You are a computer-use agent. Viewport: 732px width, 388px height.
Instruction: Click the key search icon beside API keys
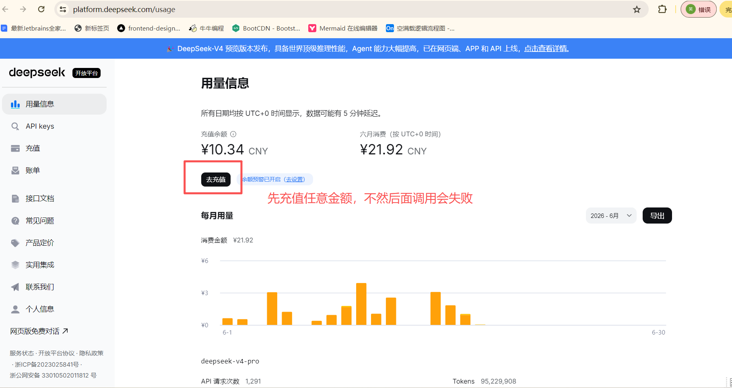click(x=15, y=126)
